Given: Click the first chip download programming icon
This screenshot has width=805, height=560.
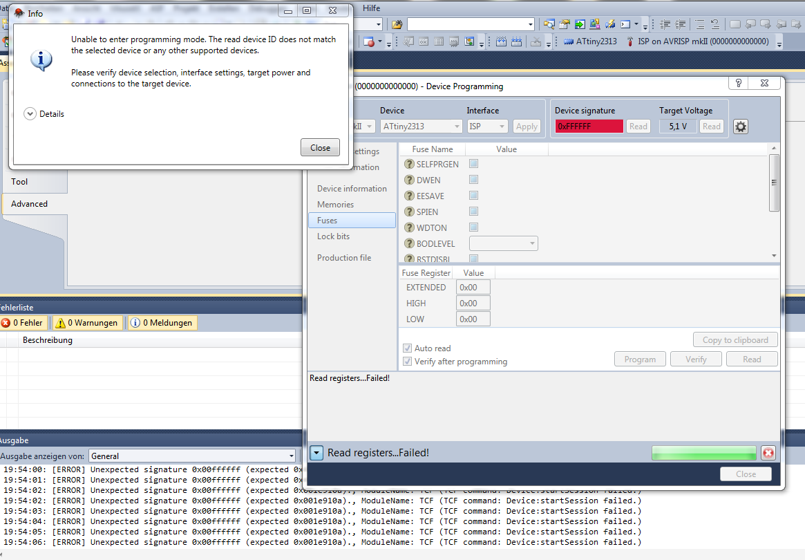Looking at the screenshot, I should [501, 41].
